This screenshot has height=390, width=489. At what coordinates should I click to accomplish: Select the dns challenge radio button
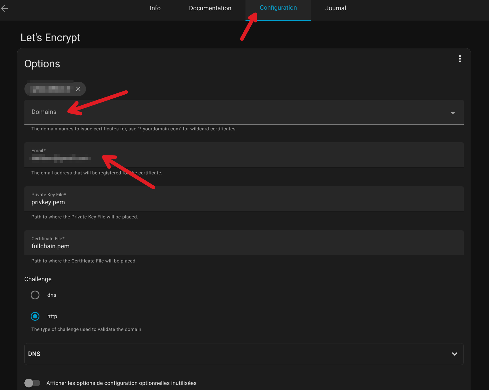[35, 295]
